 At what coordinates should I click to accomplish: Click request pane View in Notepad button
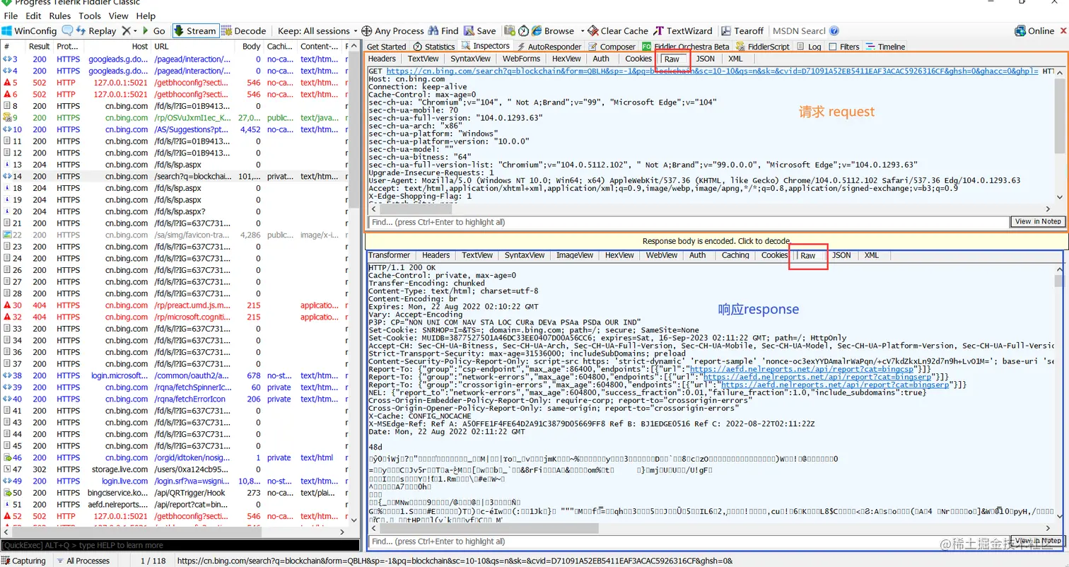(x=1038, y=221)
